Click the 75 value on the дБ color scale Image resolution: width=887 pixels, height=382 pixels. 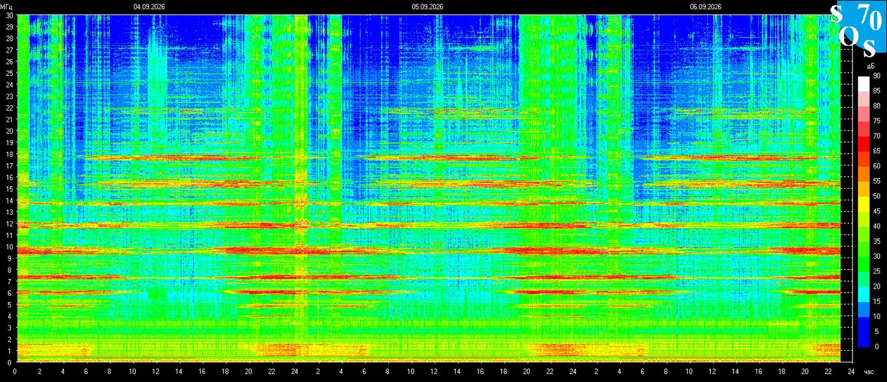877,121
